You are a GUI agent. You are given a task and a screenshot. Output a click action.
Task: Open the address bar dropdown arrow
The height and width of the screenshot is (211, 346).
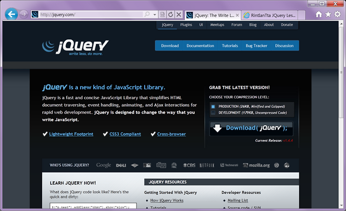coord(155,14)
